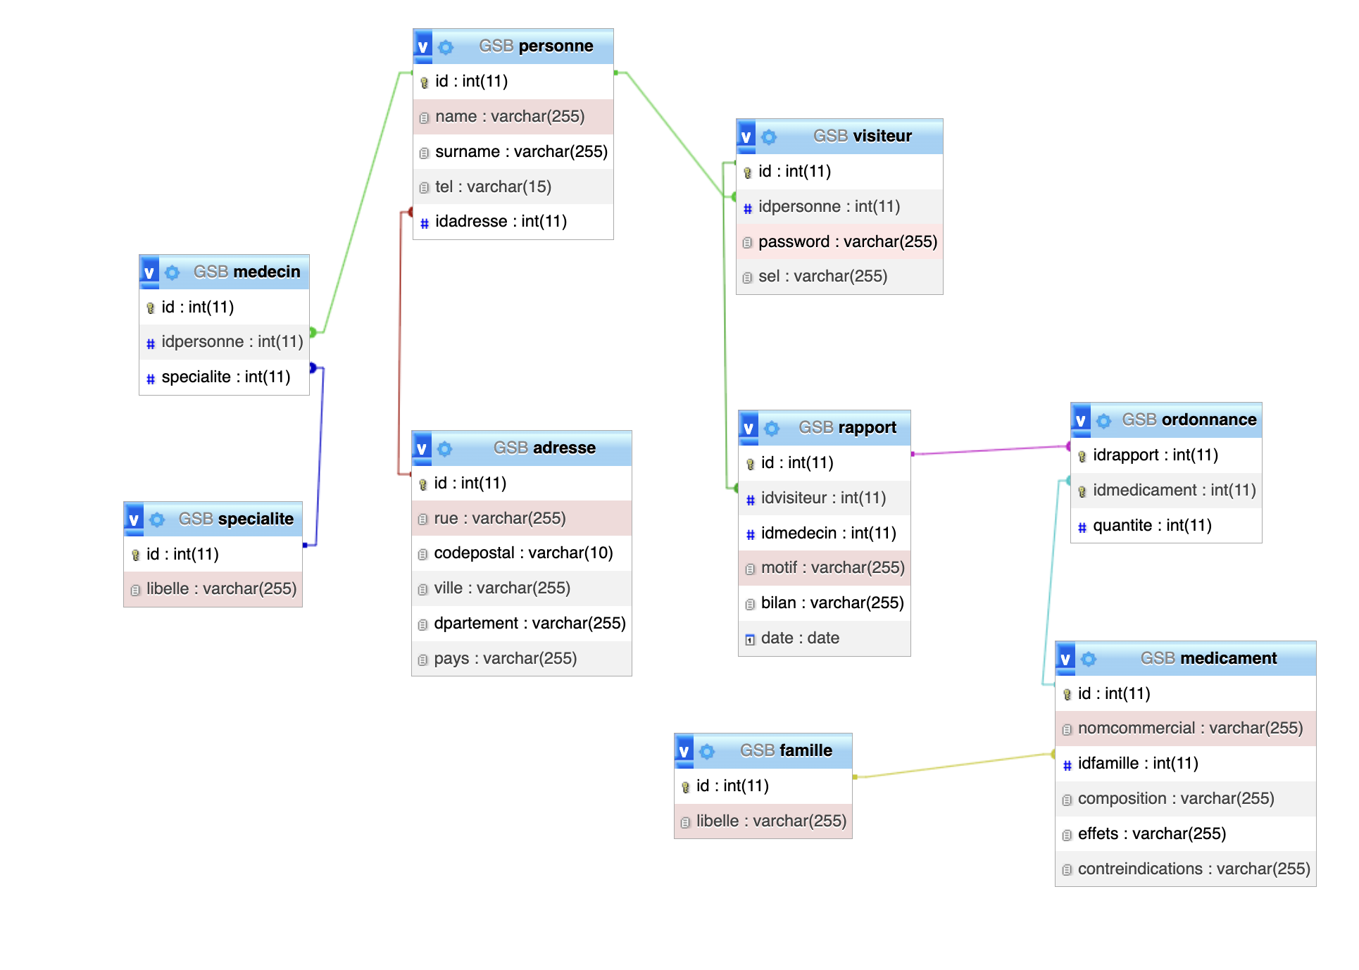Image resolution: width=1359 pixels, height=970 pixels.
Task: Select the 'GSB medecin' table title
Action: 246,272
